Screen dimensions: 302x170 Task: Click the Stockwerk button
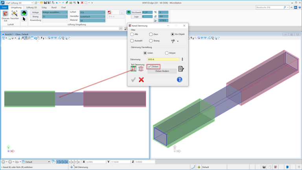pos(136,12)
